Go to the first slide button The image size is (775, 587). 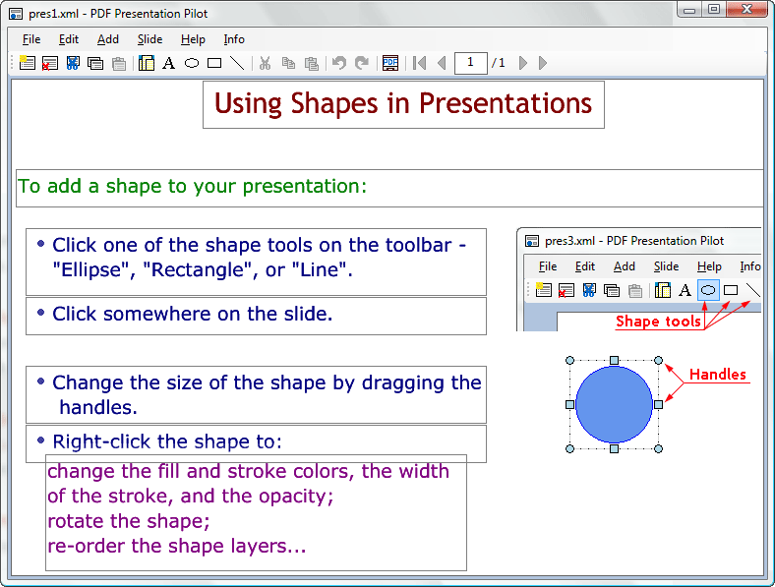tap(420, 63)
